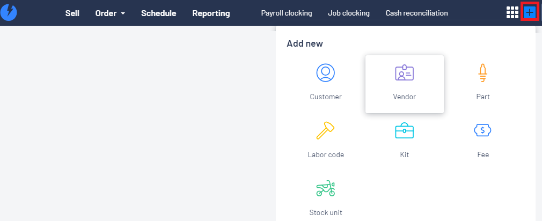Open Payroll clocking link
542x221 pixels.
(x=287, y=13)
